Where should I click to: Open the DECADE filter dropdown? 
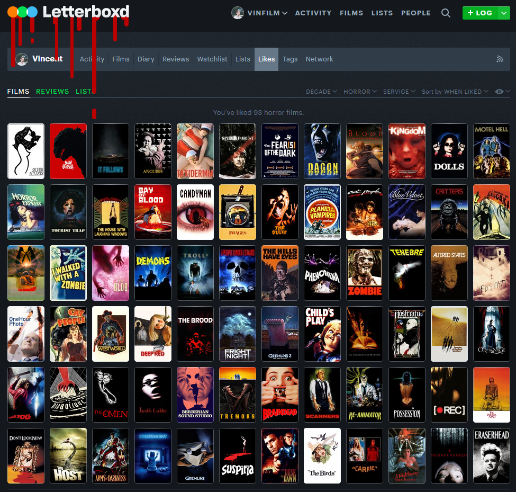point(321,92)
